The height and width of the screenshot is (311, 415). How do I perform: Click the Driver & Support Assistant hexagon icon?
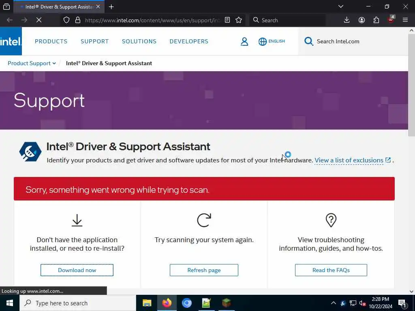pyautogui.click(x=30, y=151)
